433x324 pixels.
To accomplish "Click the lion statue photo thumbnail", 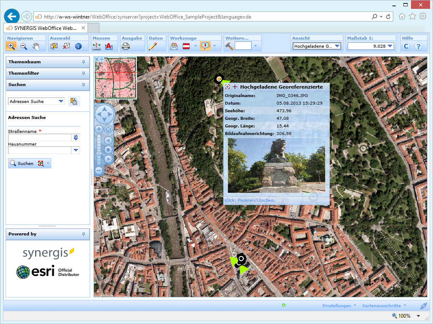I will (x=277, y=166).
